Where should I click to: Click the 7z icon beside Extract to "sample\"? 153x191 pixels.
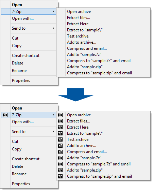click(61, 133)
